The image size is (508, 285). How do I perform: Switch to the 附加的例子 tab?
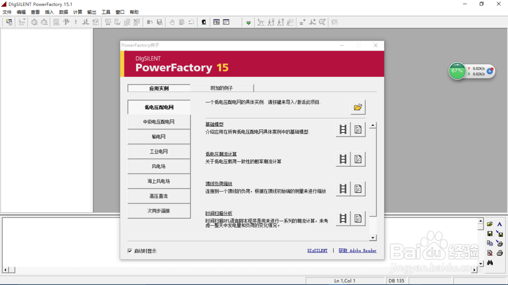222,88
